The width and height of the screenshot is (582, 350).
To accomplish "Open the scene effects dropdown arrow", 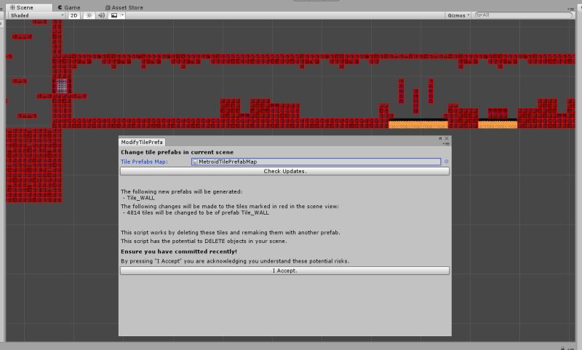I will pos(122,15).
